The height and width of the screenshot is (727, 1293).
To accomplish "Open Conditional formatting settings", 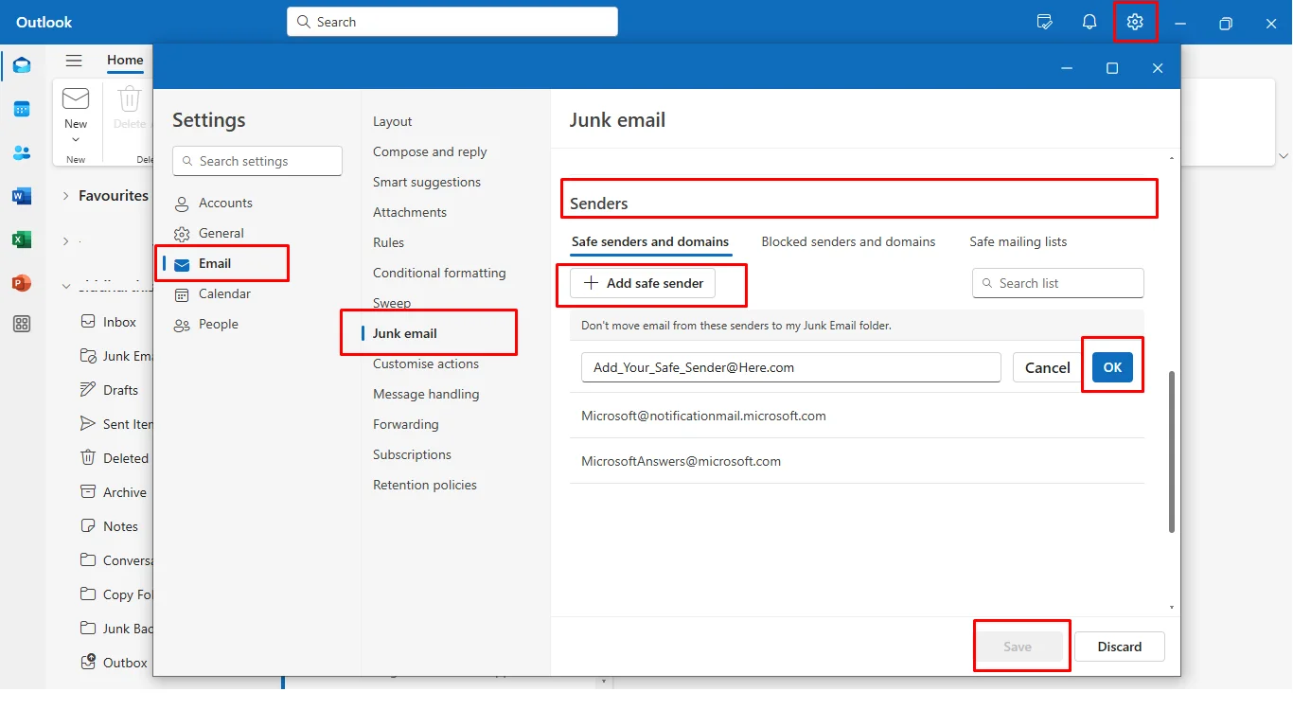I will click(439, 273).
